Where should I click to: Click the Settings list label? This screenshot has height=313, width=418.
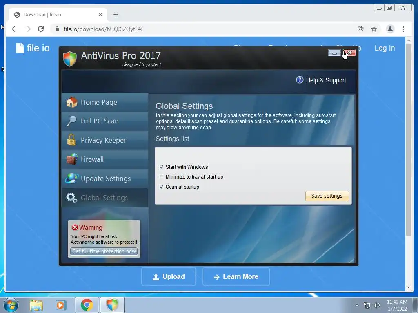coord(172,139)
